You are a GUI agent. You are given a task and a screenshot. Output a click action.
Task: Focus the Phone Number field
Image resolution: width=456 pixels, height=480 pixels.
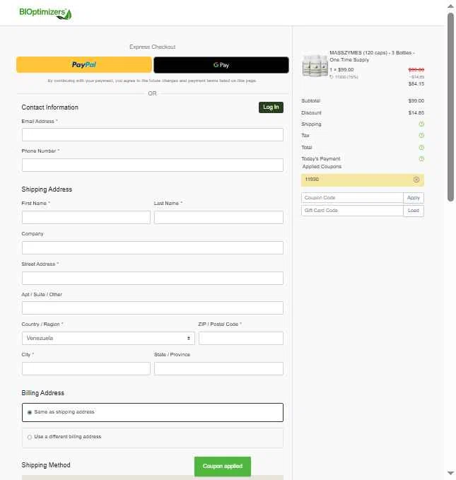pos(153,165)
